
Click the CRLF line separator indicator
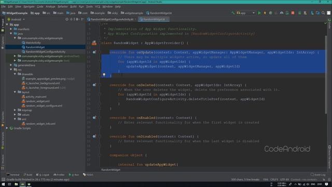(x=274, y=180)
